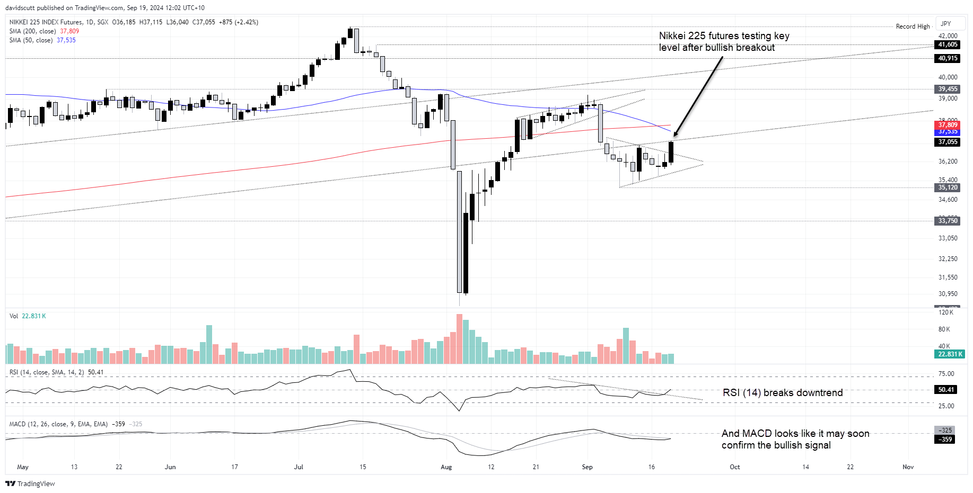Select the SMA (50, close) indicator legend
This screenshot has width=973, height=493.
click(x=42, y=40)
